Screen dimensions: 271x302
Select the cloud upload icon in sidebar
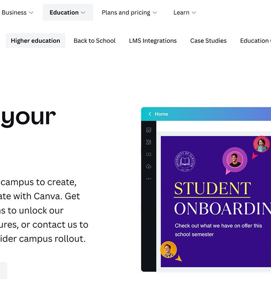coord(148,167)
